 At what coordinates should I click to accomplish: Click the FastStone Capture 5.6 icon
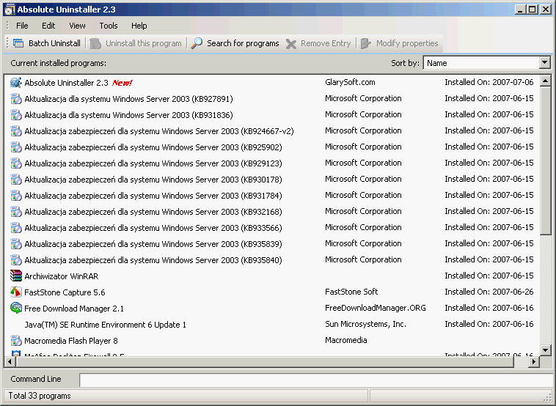pos(16,292)
